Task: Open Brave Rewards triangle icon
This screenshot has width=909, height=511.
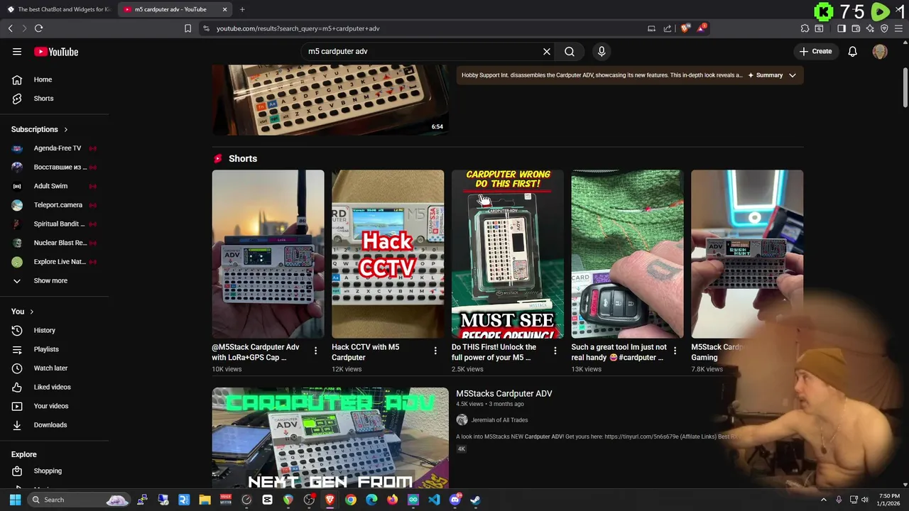Action: pos(702,28)
